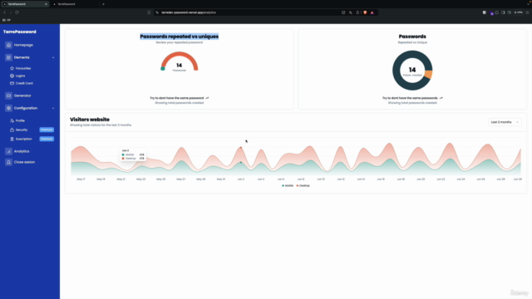Go forward with browser forward arrow
The height and width of the screenshot is (299, 532).
(11, 12)
